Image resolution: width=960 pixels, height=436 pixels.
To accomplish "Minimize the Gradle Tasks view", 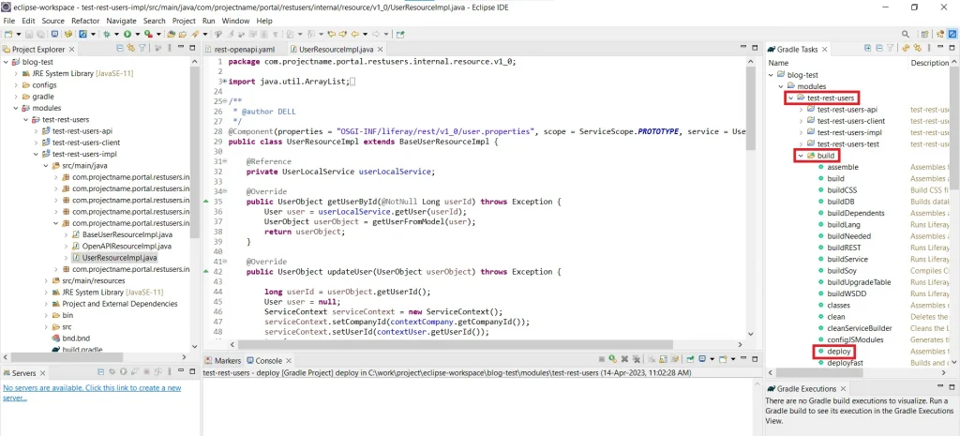I will (940, 47).
